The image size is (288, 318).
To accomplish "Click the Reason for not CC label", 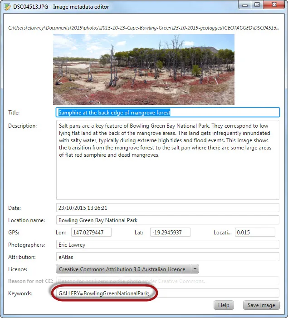I will [x=30, y=281].
